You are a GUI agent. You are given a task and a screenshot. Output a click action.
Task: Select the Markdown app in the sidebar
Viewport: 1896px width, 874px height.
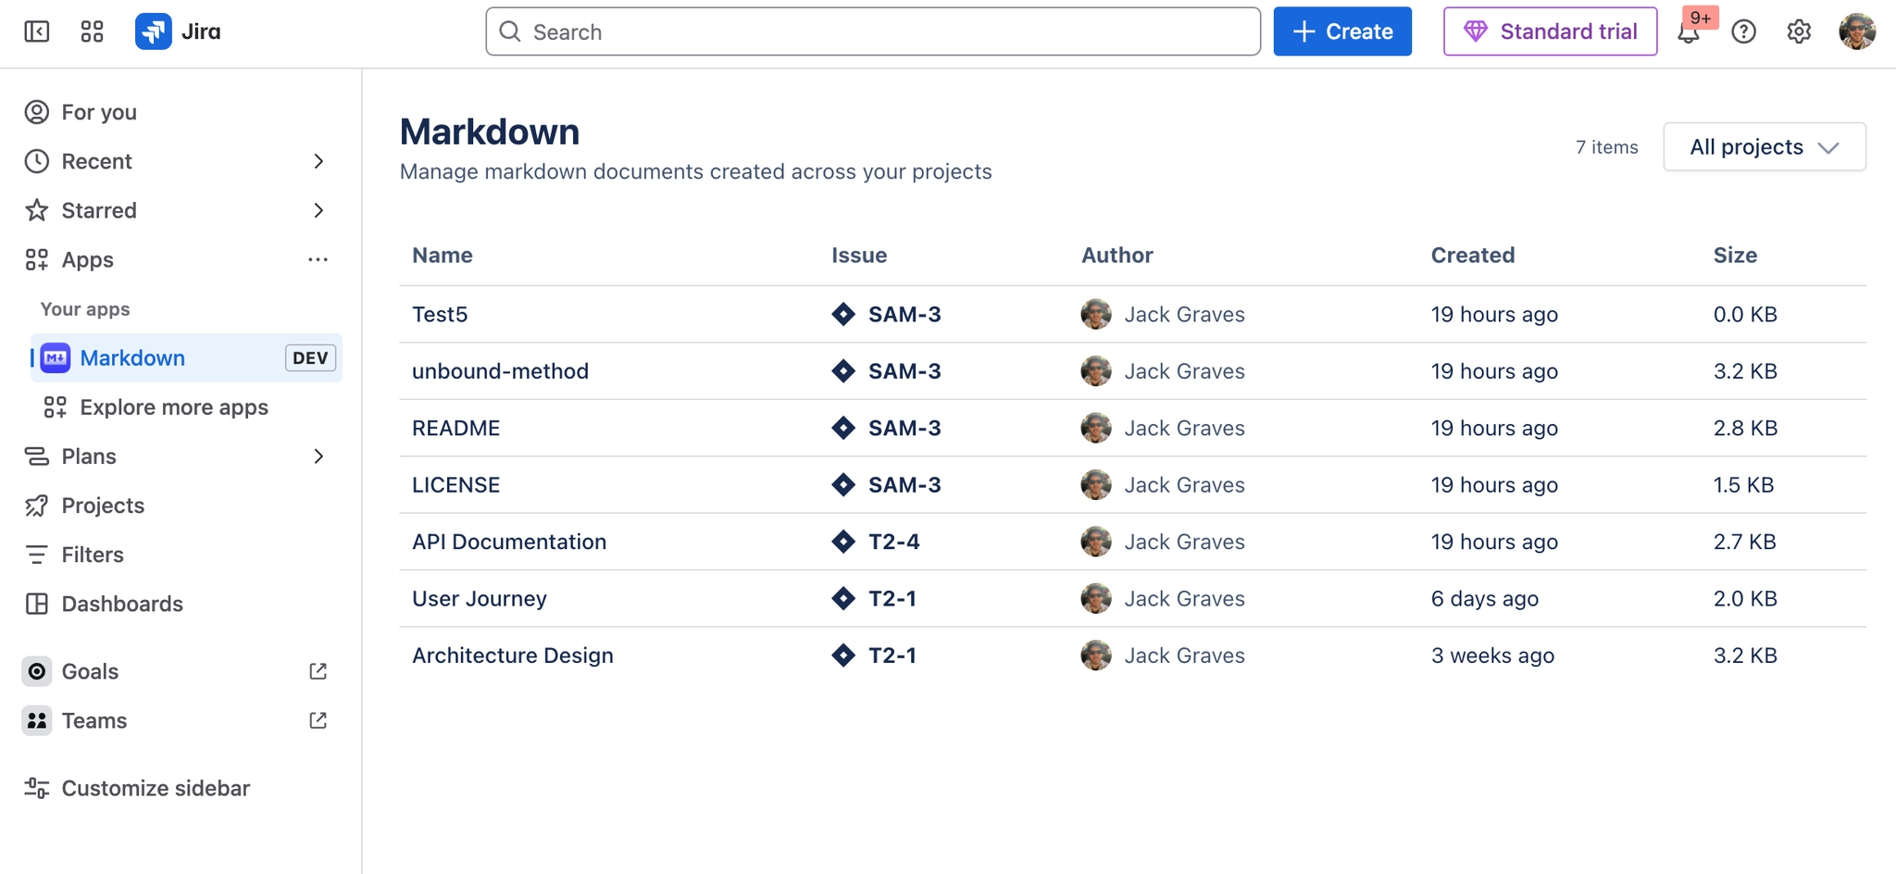pyautogui.click(x=132, y=357)
